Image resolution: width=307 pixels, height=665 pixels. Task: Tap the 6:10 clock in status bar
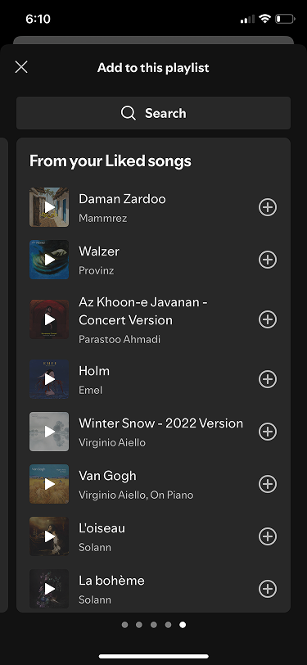38,19
